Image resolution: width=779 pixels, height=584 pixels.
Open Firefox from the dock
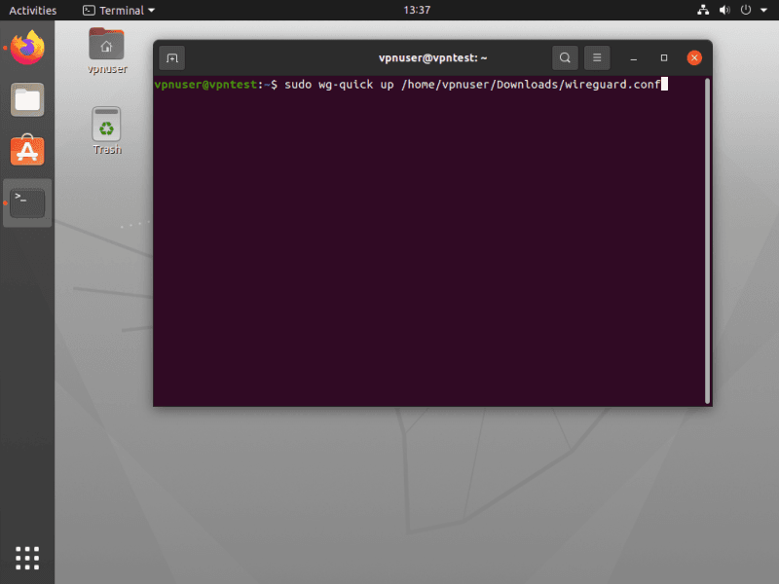tap(27, 48)
